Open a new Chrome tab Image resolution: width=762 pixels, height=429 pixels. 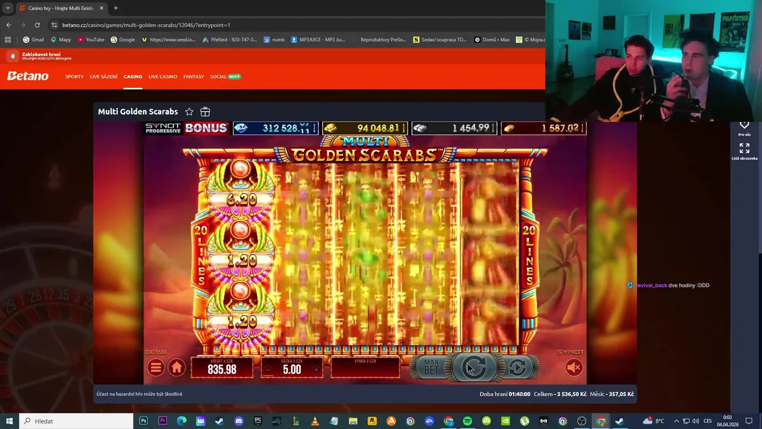tap(115, 8)
